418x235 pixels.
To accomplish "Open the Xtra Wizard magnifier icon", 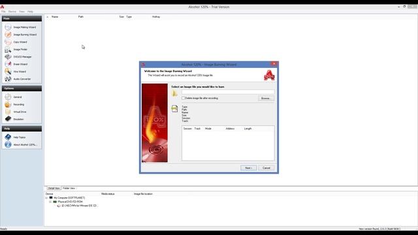I will [x=8, y=72].
